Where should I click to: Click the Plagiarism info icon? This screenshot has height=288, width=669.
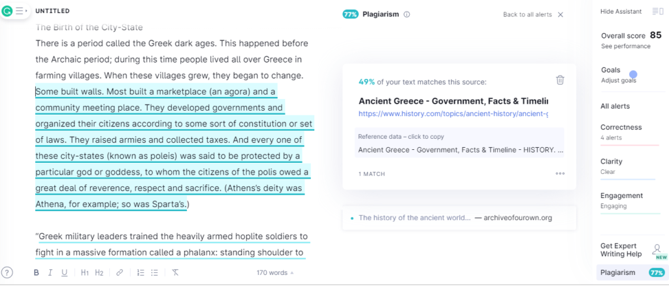[406, 14]
